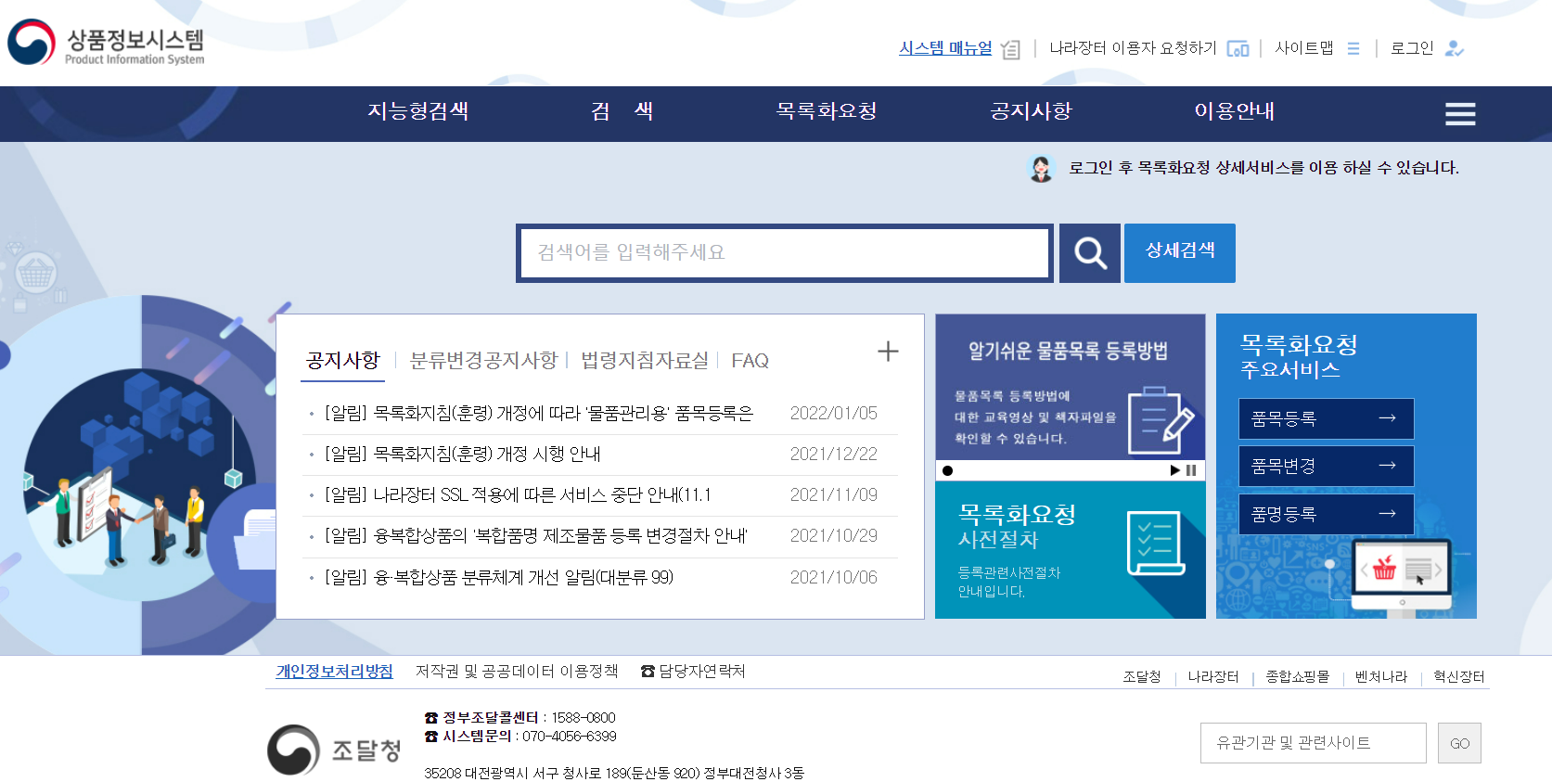
Task: Click the system manual document icon
Action: [x=1011, y=49]
